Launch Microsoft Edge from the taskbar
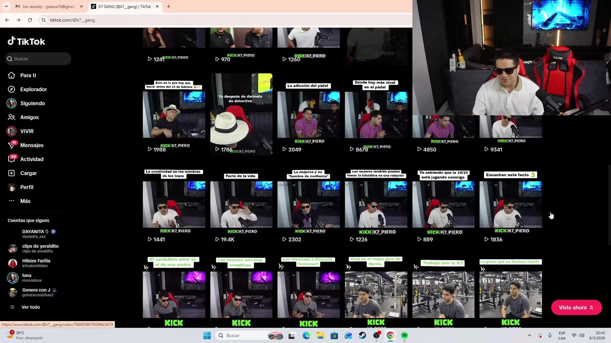Screen dimensions: 611x343 [306, 335]
